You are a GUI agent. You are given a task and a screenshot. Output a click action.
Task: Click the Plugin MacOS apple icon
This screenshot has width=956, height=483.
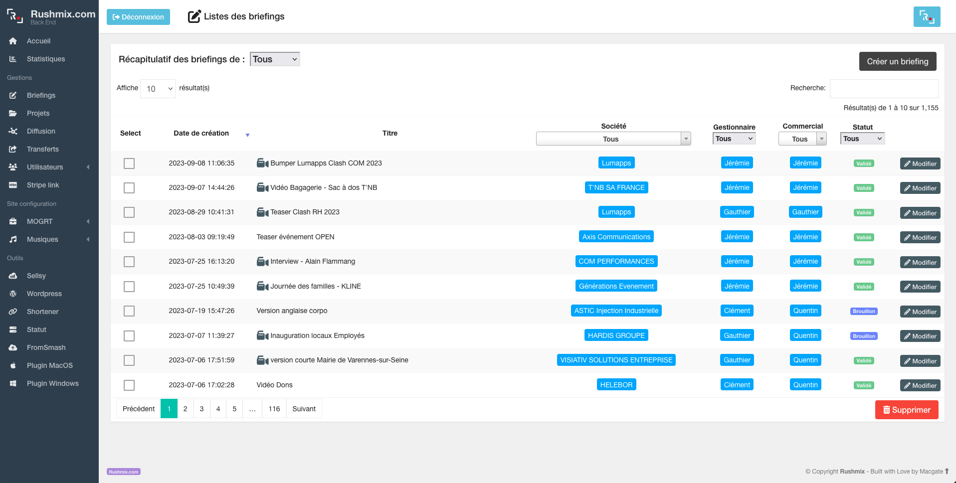tap(13, 365)
